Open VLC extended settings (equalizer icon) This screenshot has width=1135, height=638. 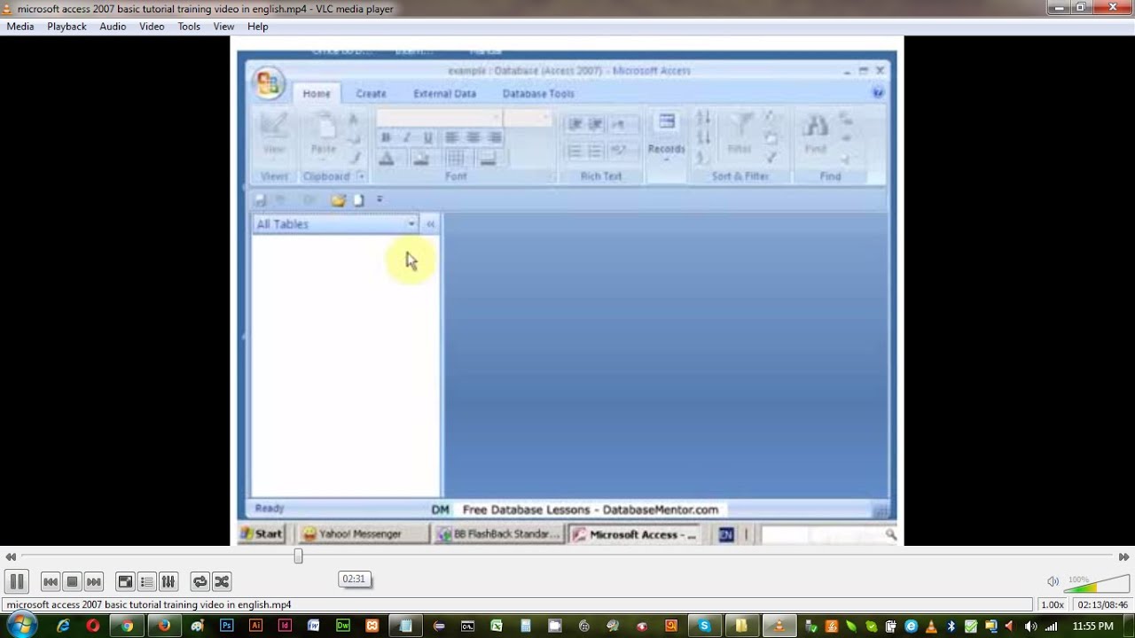pos(168,581)
